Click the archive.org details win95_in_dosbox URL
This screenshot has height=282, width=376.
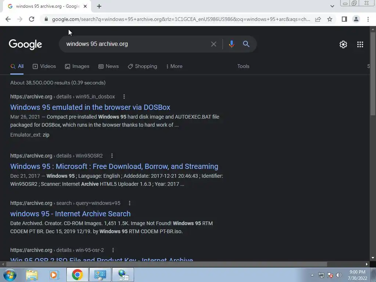[x=62, y=97]
